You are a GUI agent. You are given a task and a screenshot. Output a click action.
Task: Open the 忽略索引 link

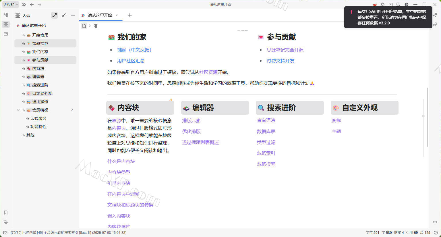click(x=266, y=153)
